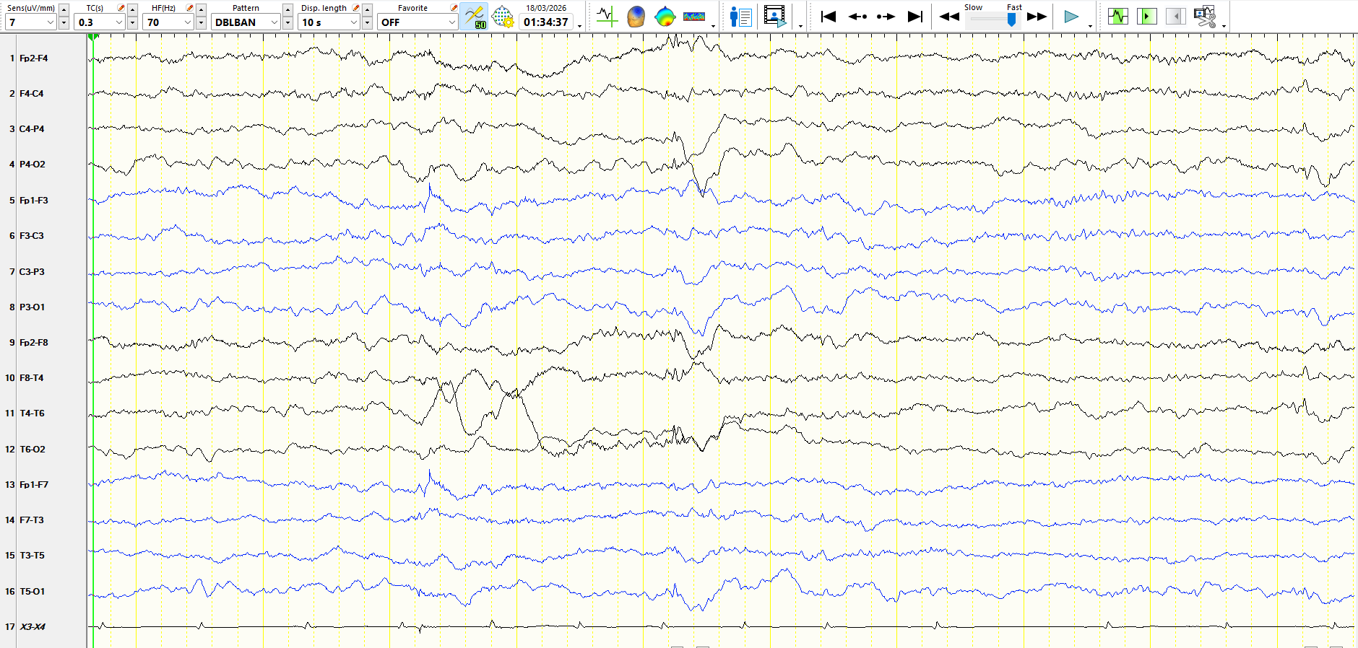The height and width of the screenshot is (648, 1358).
Task: Open the patient information icon
Action: coord(740,16)
